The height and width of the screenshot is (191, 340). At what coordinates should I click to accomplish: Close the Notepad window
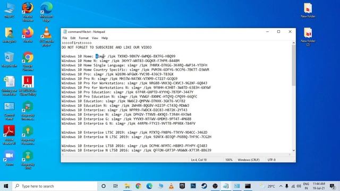click(290, 32)
